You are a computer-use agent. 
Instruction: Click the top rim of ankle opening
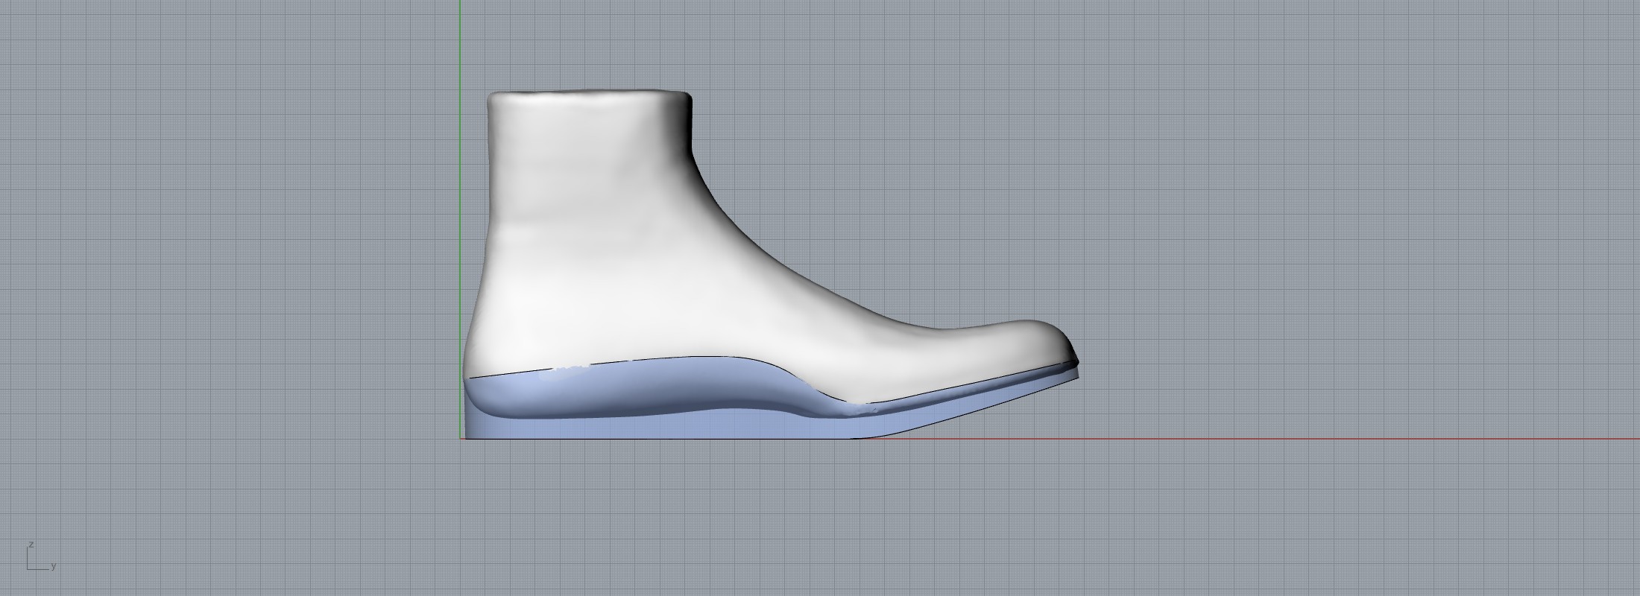589,93
